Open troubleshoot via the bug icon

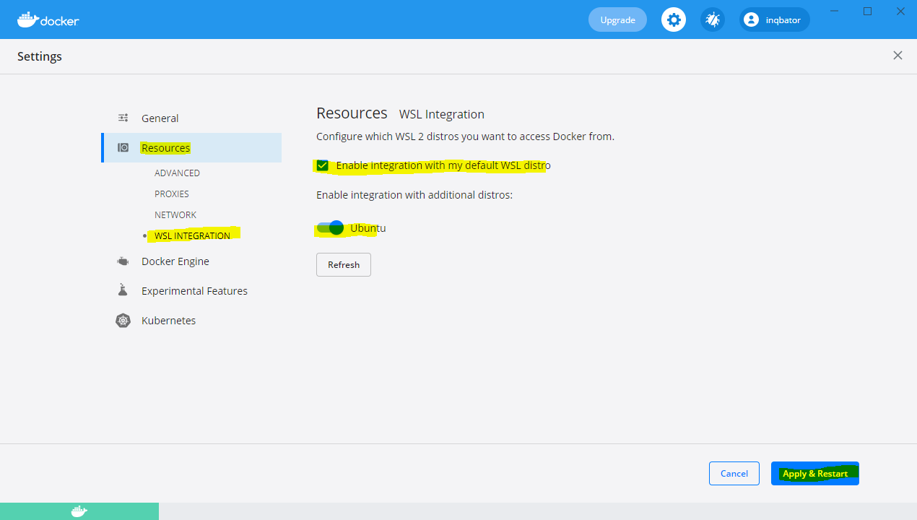tap(713, 19)
